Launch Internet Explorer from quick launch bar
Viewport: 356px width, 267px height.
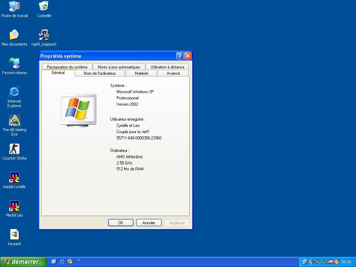tap(62, 261)
